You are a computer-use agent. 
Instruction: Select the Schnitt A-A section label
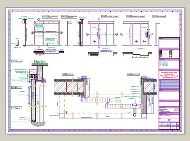pos(25,17)
